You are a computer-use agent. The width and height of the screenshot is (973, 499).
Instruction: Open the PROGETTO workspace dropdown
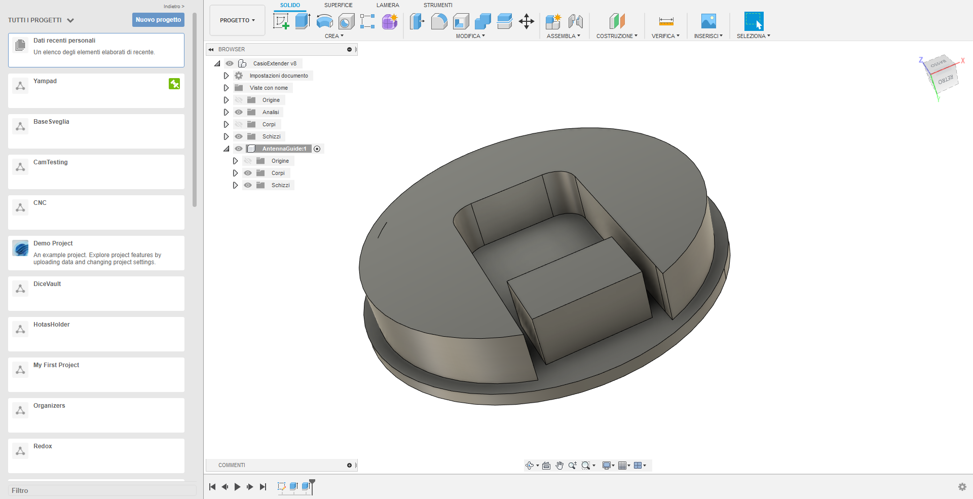coord(237,20)
